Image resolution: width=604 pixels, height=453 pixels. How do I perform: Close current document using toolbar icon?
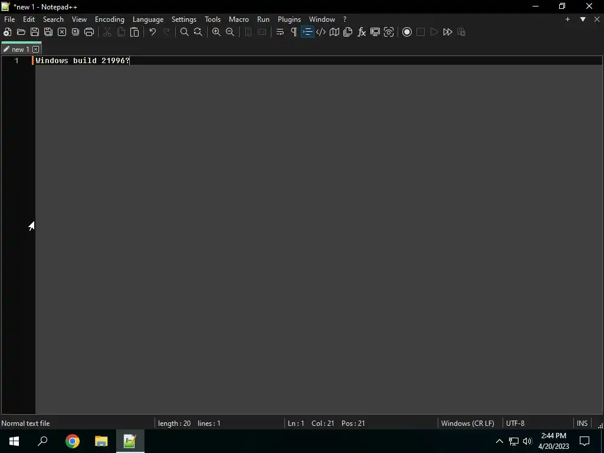61,32
